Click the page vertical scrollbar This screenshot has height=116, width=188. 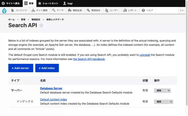click(x=187, y=53)
